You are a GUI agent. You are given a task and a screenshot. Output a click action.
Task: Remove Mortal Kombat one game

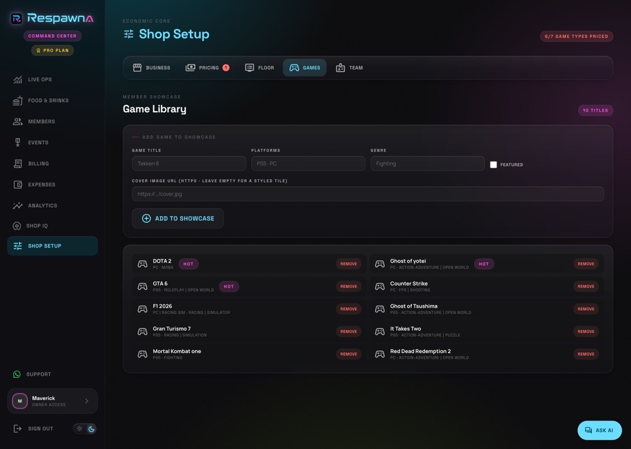coord(348,354)
